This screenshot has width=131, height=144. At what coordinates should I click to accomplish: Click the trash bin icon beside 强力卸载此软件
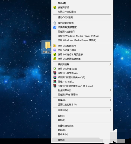pyautogui.click(x=55, y=23)
